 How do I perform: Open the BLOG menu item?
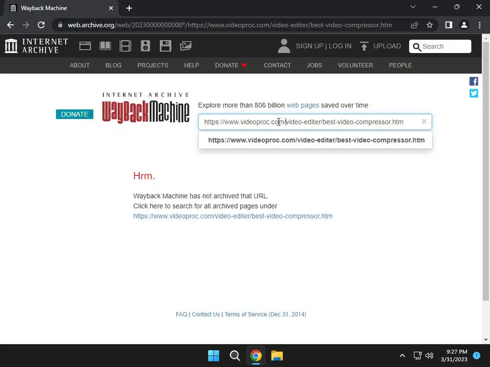click(113, 65)
